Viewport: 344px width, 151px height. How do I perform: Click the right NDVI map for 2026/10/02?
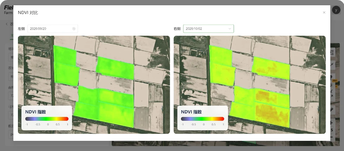pyautogui.click(x=250, y=85)
